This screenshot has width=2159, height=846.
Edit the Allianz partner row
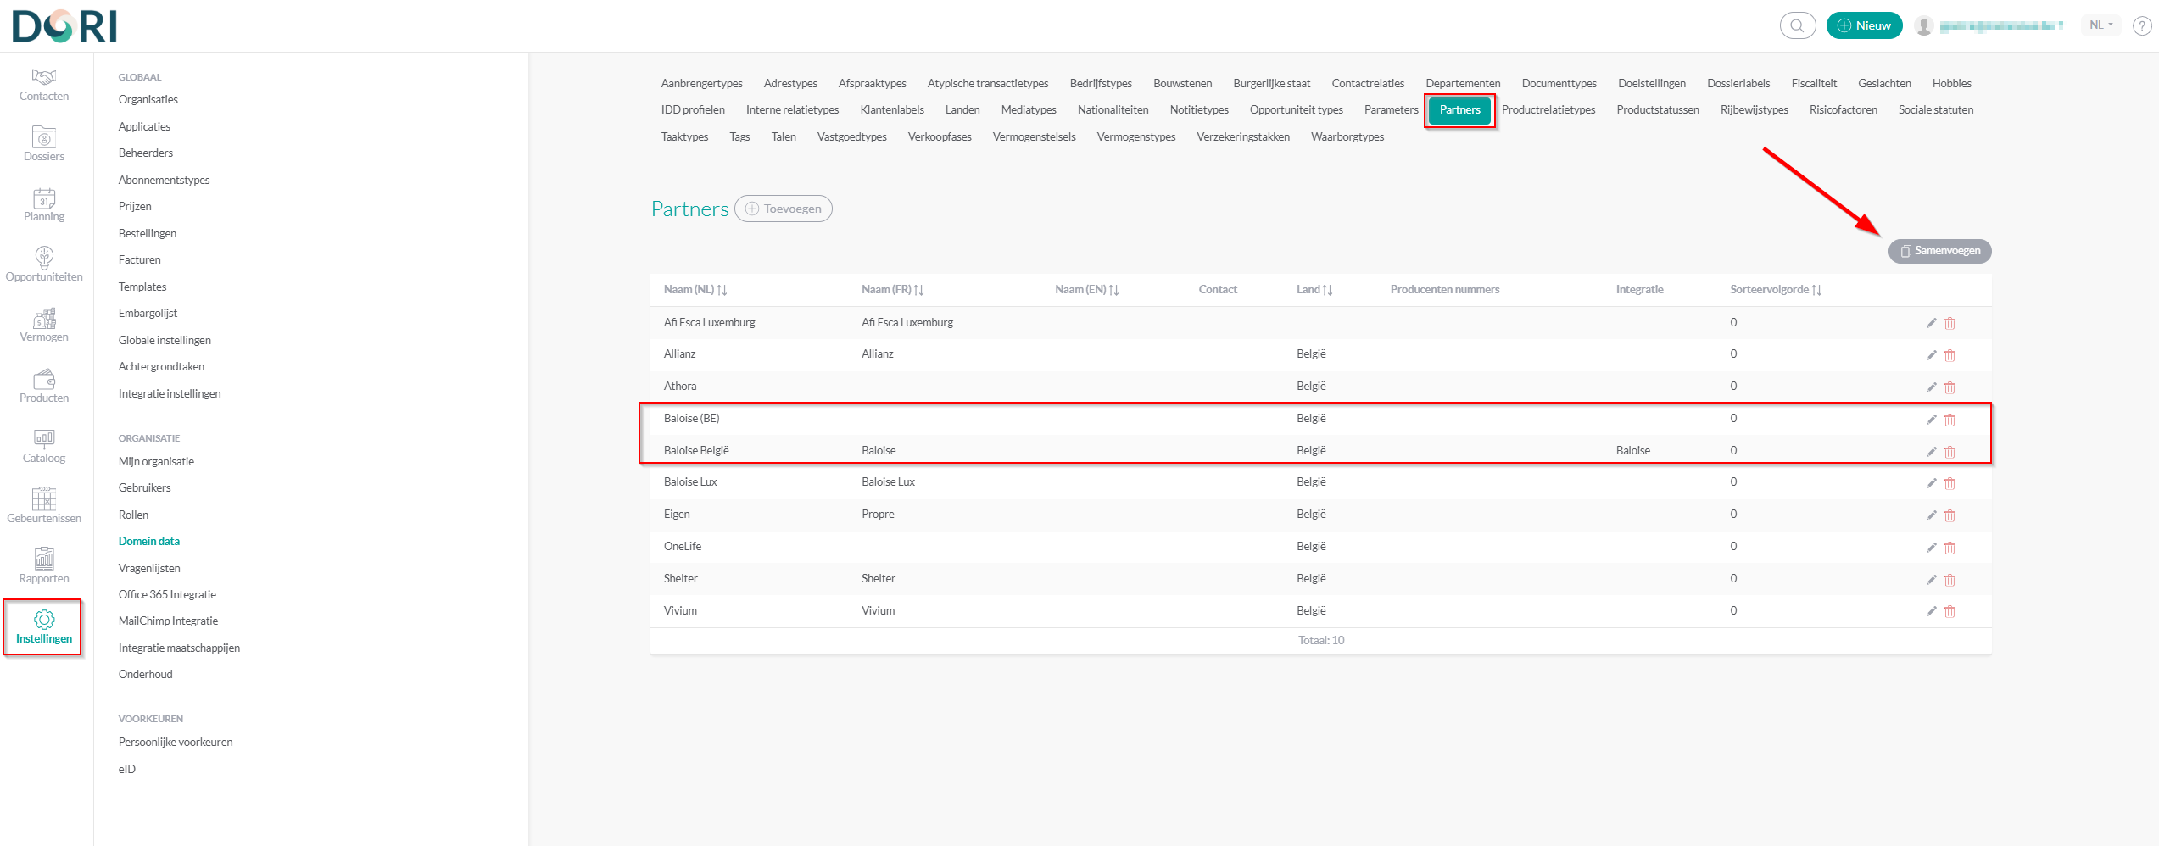pos(1931,355)
